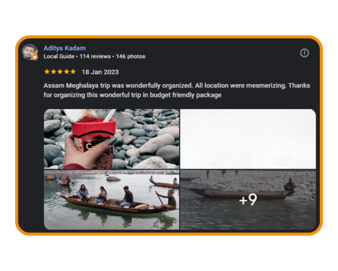
Task: Flag this review with the report icon
Action: pos(304,53)
